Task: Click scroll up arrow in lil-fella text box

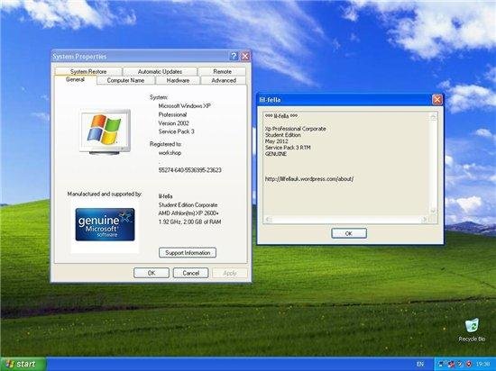Action: coord(434,117)
